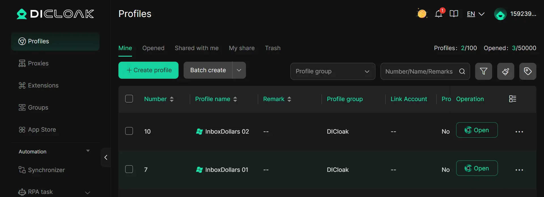Viewport: 544px width, 197px height.
Task: Check the InboxDollars 01 row checkbox
Action: pyautogui.click(x=129, y=169)
